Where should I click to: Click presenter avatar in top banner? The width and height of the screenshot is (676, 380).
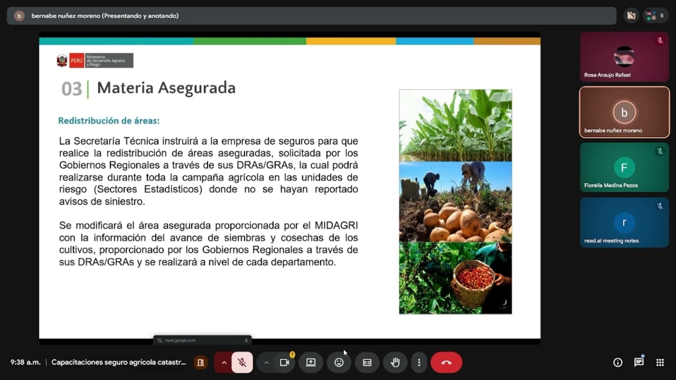click(19, 16)
